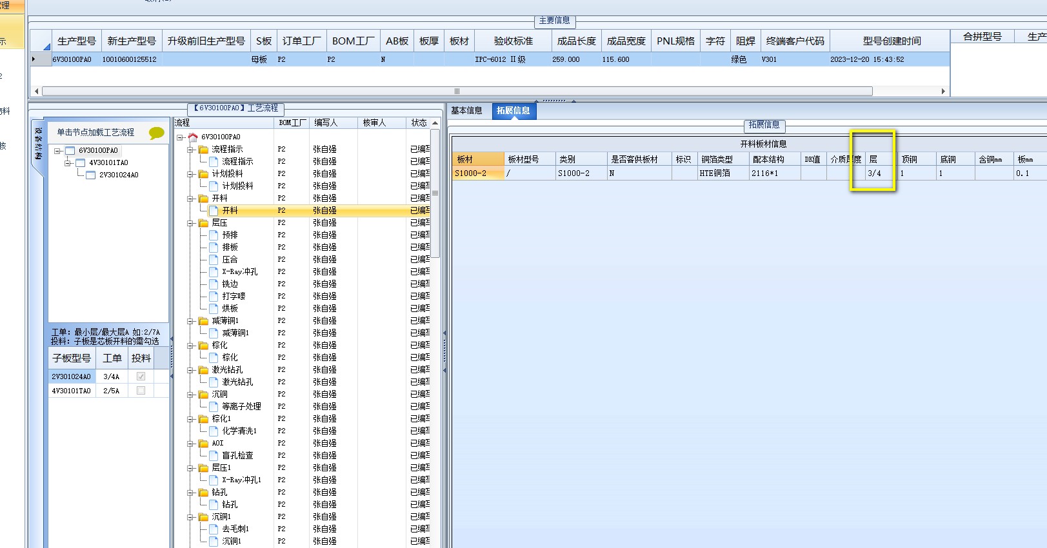
Task: Click the 子板型号 cell 2V301024A0
Action: coord(72,377)
